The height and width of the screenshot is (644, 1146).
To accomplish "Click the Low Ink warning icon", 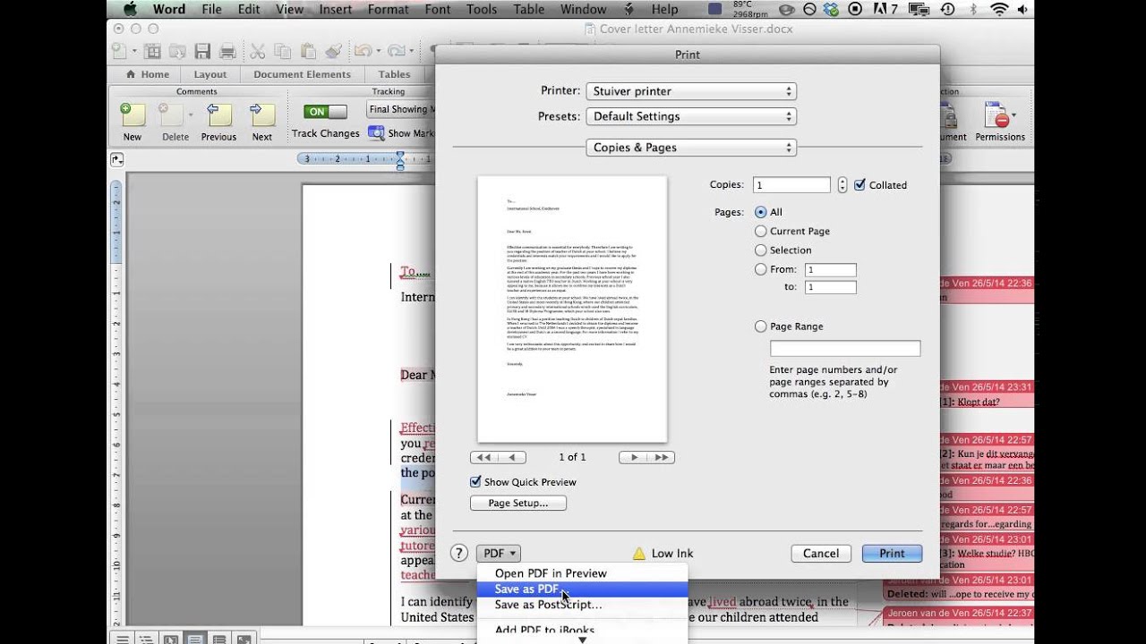I will click(x=639, y=554).
